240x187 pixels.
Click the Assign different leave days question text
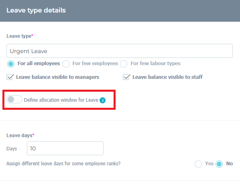(x=63, y=164)
